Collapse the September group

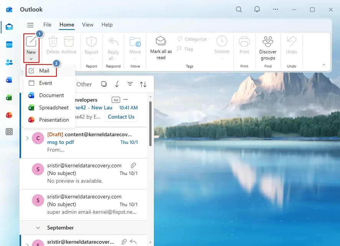(x=38, y=228)
